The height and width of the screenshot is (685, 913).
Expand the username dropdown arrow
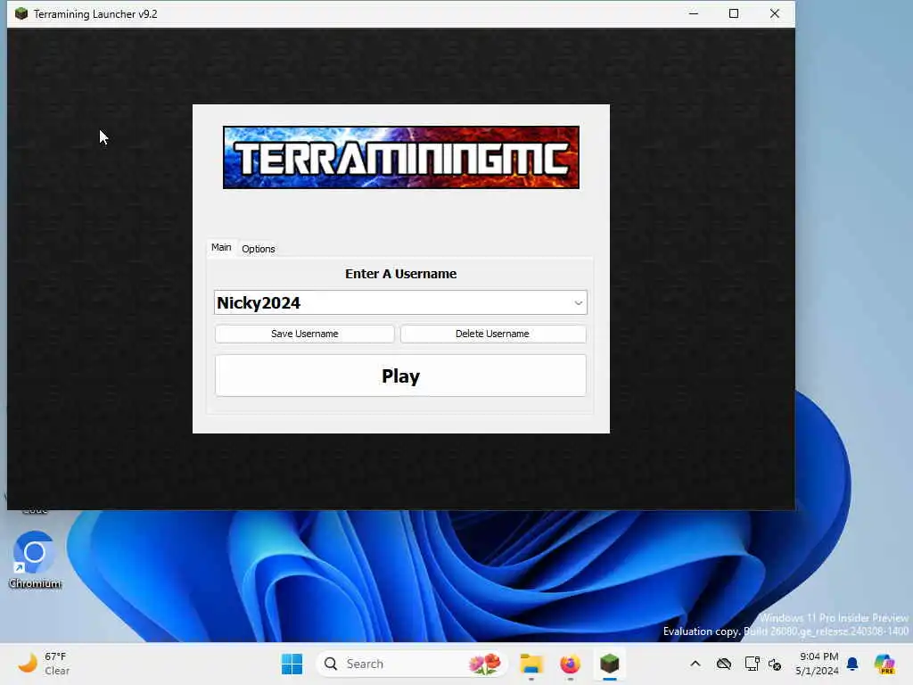(578, 303)
